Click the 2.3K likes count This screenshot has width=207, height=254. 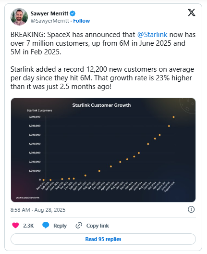tap(28, 226)
